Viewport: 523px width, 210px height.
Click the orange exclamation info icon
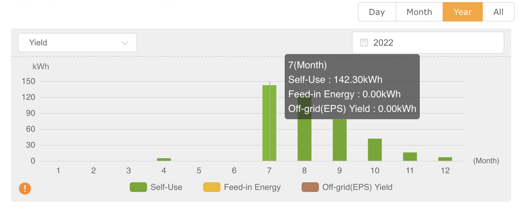pyautogui.click(x=25, y=189)
